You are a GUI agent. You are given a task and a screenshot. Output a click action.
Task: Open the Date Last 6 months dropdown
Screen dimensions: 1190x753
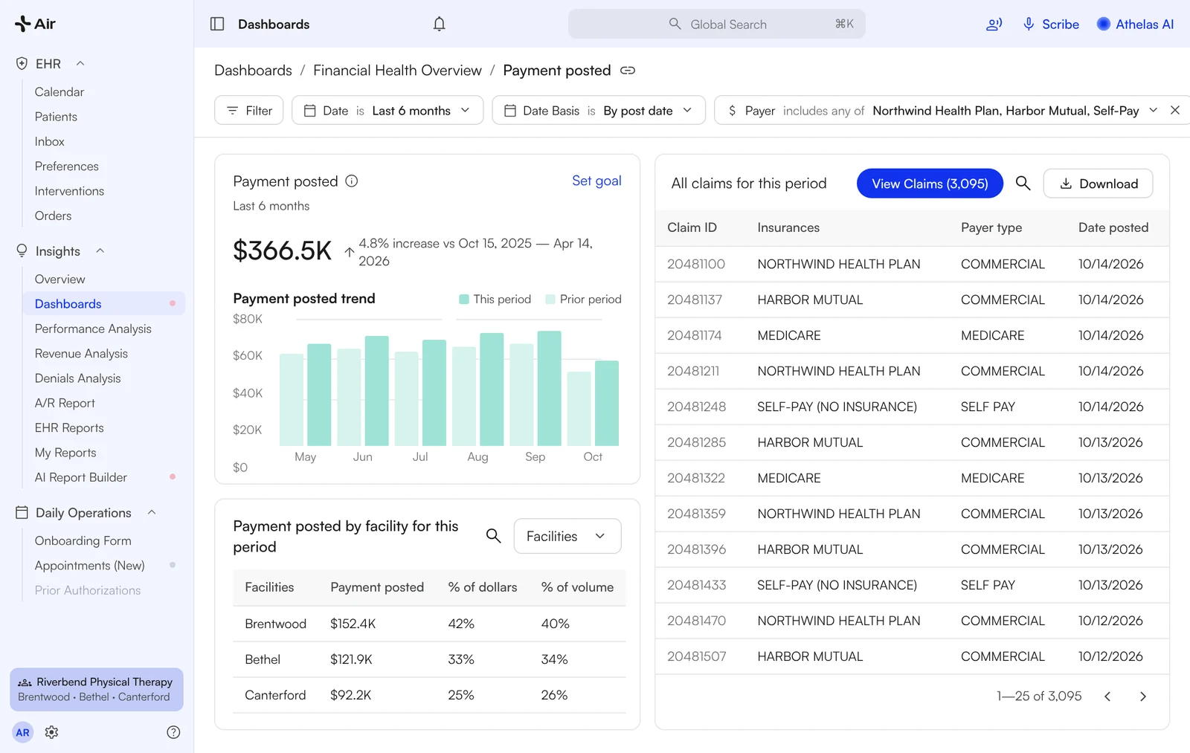tap(387, 110)
